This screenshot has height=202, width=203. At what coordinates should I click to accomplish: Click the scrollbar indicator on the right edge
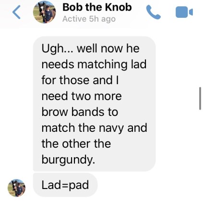pos(200,99)
